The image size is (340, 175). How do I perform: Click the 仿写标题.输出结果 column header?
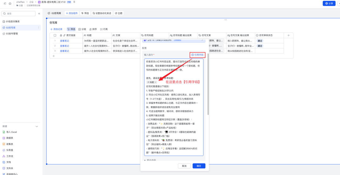click(183, 35)
